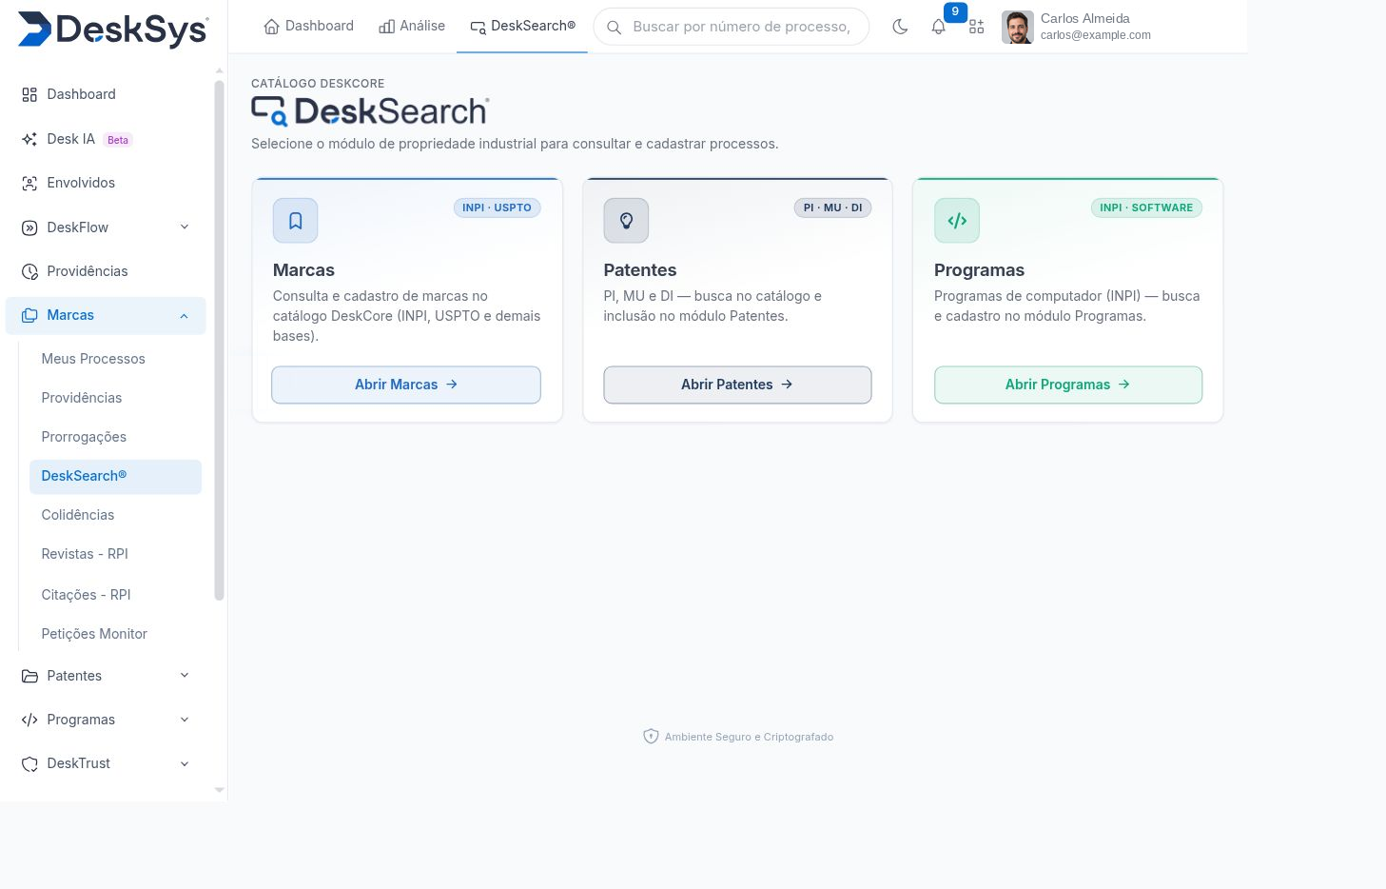This screenshot has height=889, width=1386.
Task: Click the Ambiente Seguro shield icon
Action: (651, 736)
